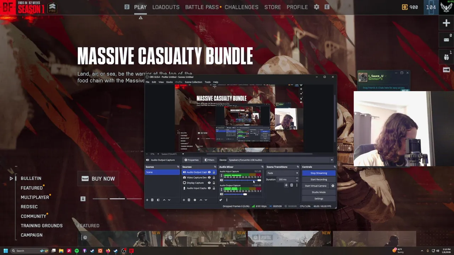Select the Scene entry in Scenes list

162,172
